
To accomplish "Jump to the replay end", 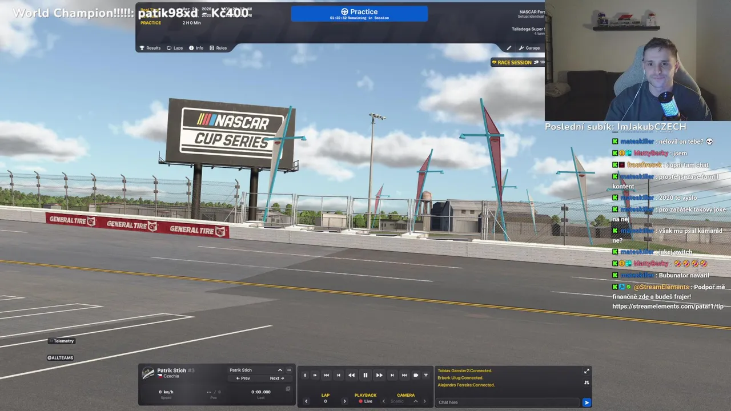I will [x=404, y=375].
